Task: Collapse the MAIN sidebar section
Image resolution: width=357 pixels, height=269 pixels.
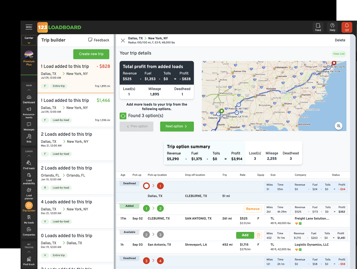Action: point(29,90)
